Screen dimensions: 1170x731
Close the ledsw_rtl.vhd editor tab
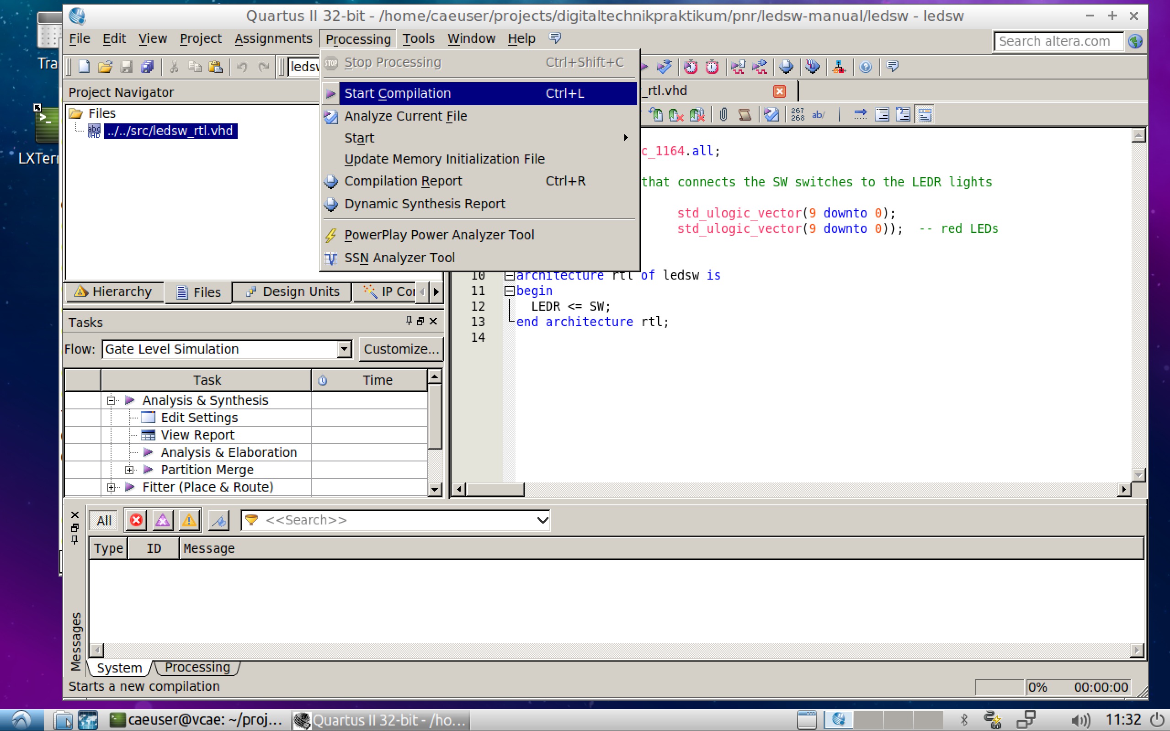click(x=779, y=91)
